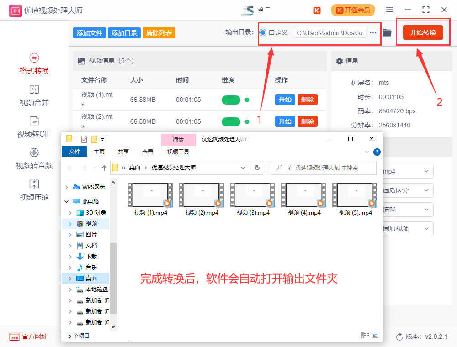Click the 添加目录 button
Image resolution: width=457 pixels, height=347 pixels.
click(124, 33)
